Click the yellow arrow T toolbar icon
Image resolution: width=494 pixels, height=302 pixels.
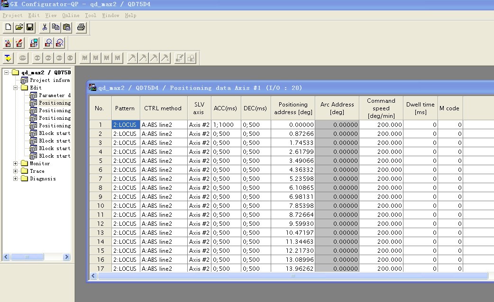tap(8, 58)
